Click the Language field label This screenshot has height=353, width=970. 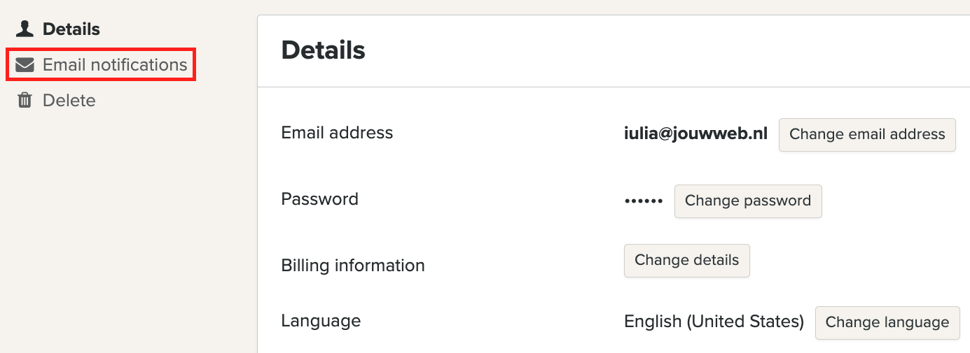[x=321, y=321]
